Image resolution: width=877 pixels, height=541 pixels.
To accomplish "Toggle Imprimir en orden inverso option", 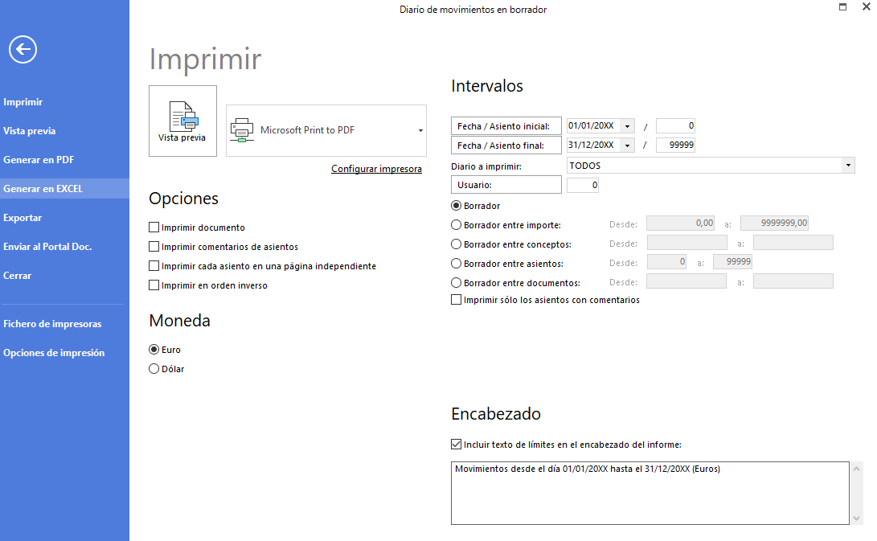I will (x=154, y=285).
